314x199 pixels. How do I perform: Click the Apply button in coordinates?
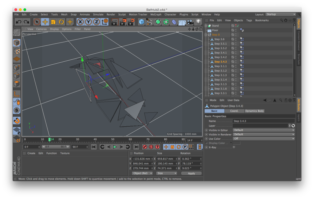tap(191, 173)
